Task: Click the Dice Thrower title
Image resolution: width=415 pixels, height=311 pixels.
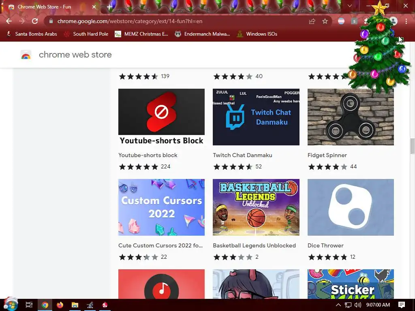Action: [x=325, y=245]
